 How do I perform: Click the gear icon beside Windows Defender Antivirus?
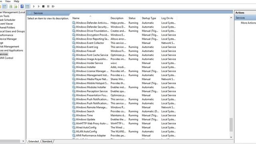[74, 23]
